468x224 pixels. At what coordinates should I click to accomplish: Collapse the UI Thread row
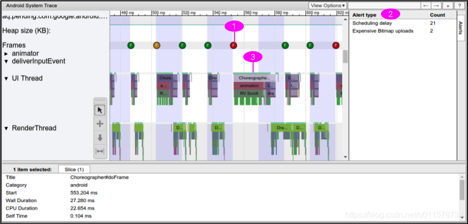click(6, 79)
